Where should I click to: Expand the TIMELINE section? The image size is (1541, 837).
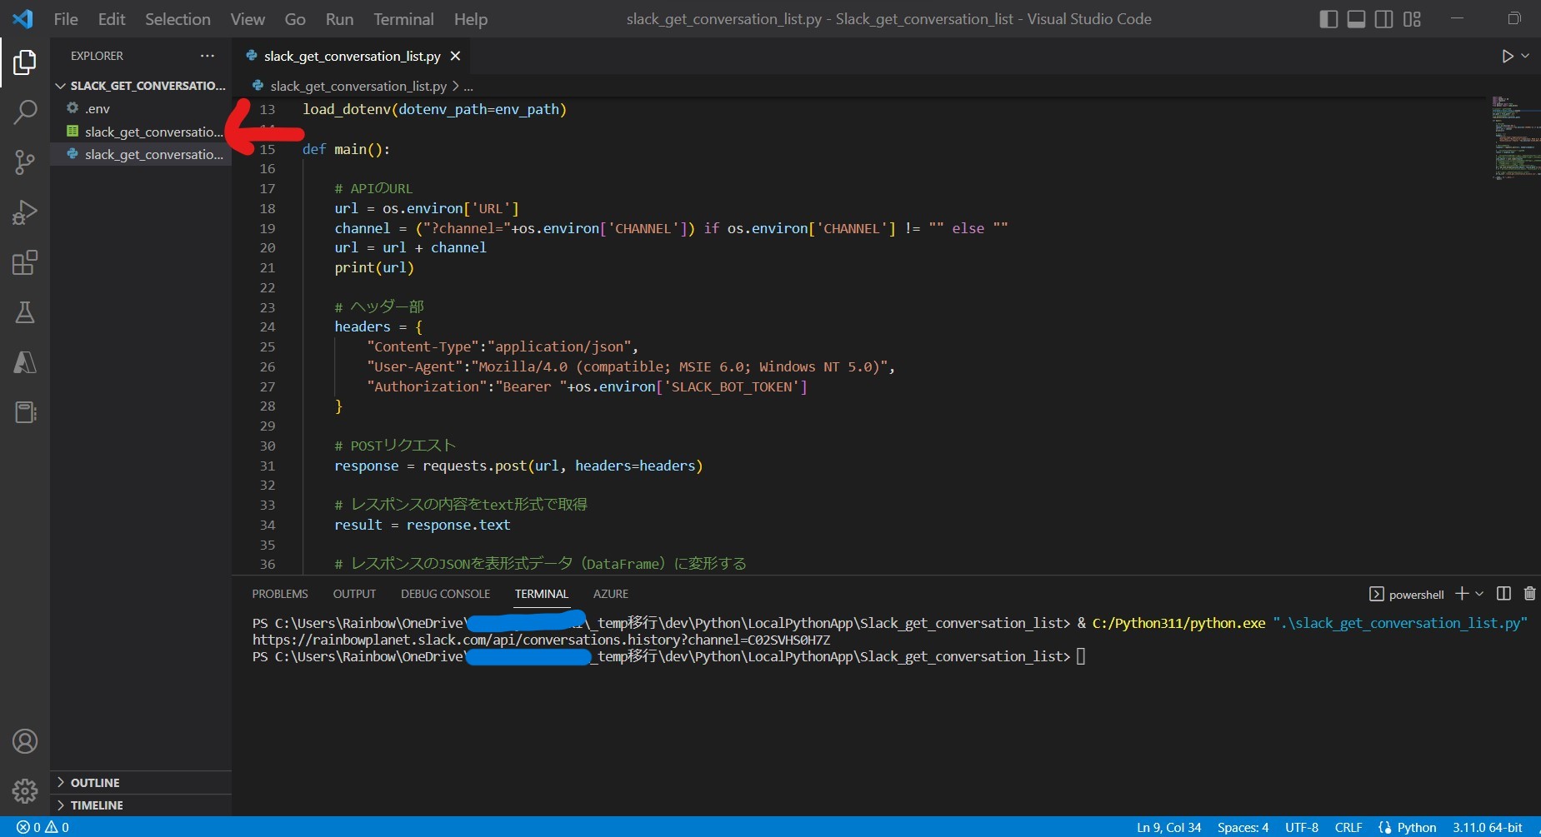[x=141, y=805]
